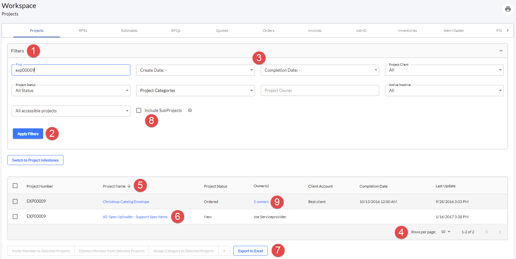Click the print icon at top right
The width and height of the screenshot is (516, 259).
tap(508, 9)
